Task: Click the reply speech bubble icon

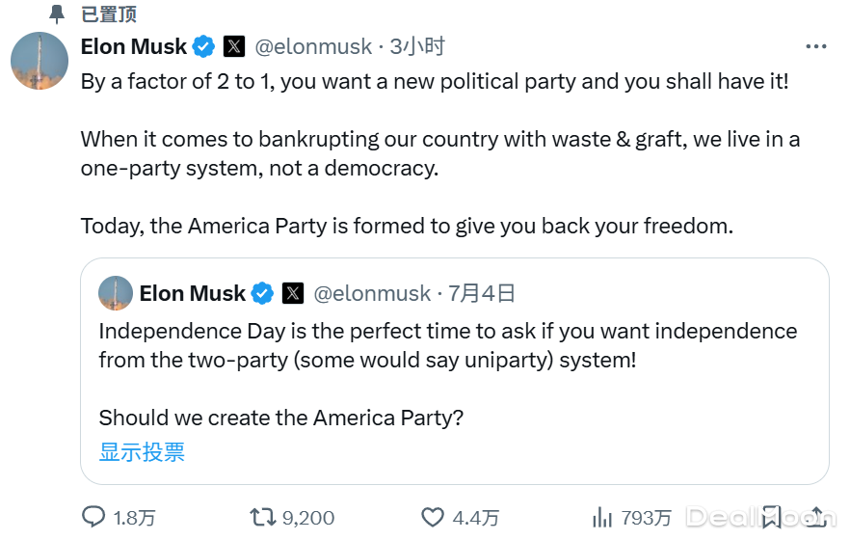Action: coord(93,518)
